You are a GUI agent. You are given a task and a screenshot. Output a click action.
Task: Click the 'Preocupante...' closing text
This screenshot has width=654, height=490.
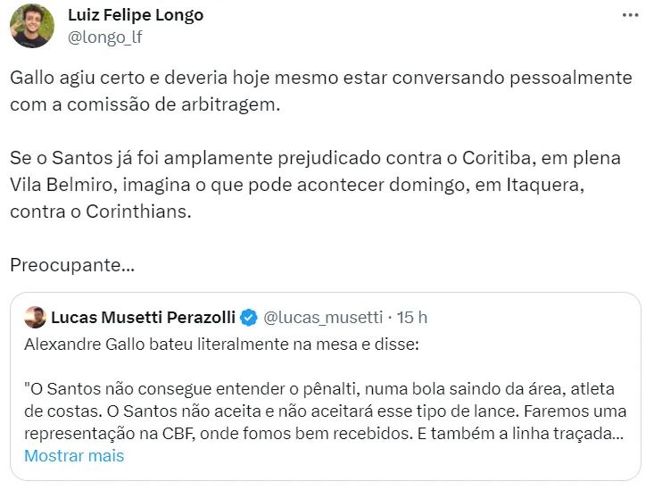point(72,265)
